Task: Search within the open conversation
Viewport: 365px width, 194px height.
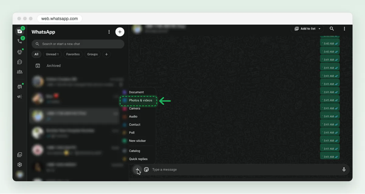Action: (x=332, y=29)
